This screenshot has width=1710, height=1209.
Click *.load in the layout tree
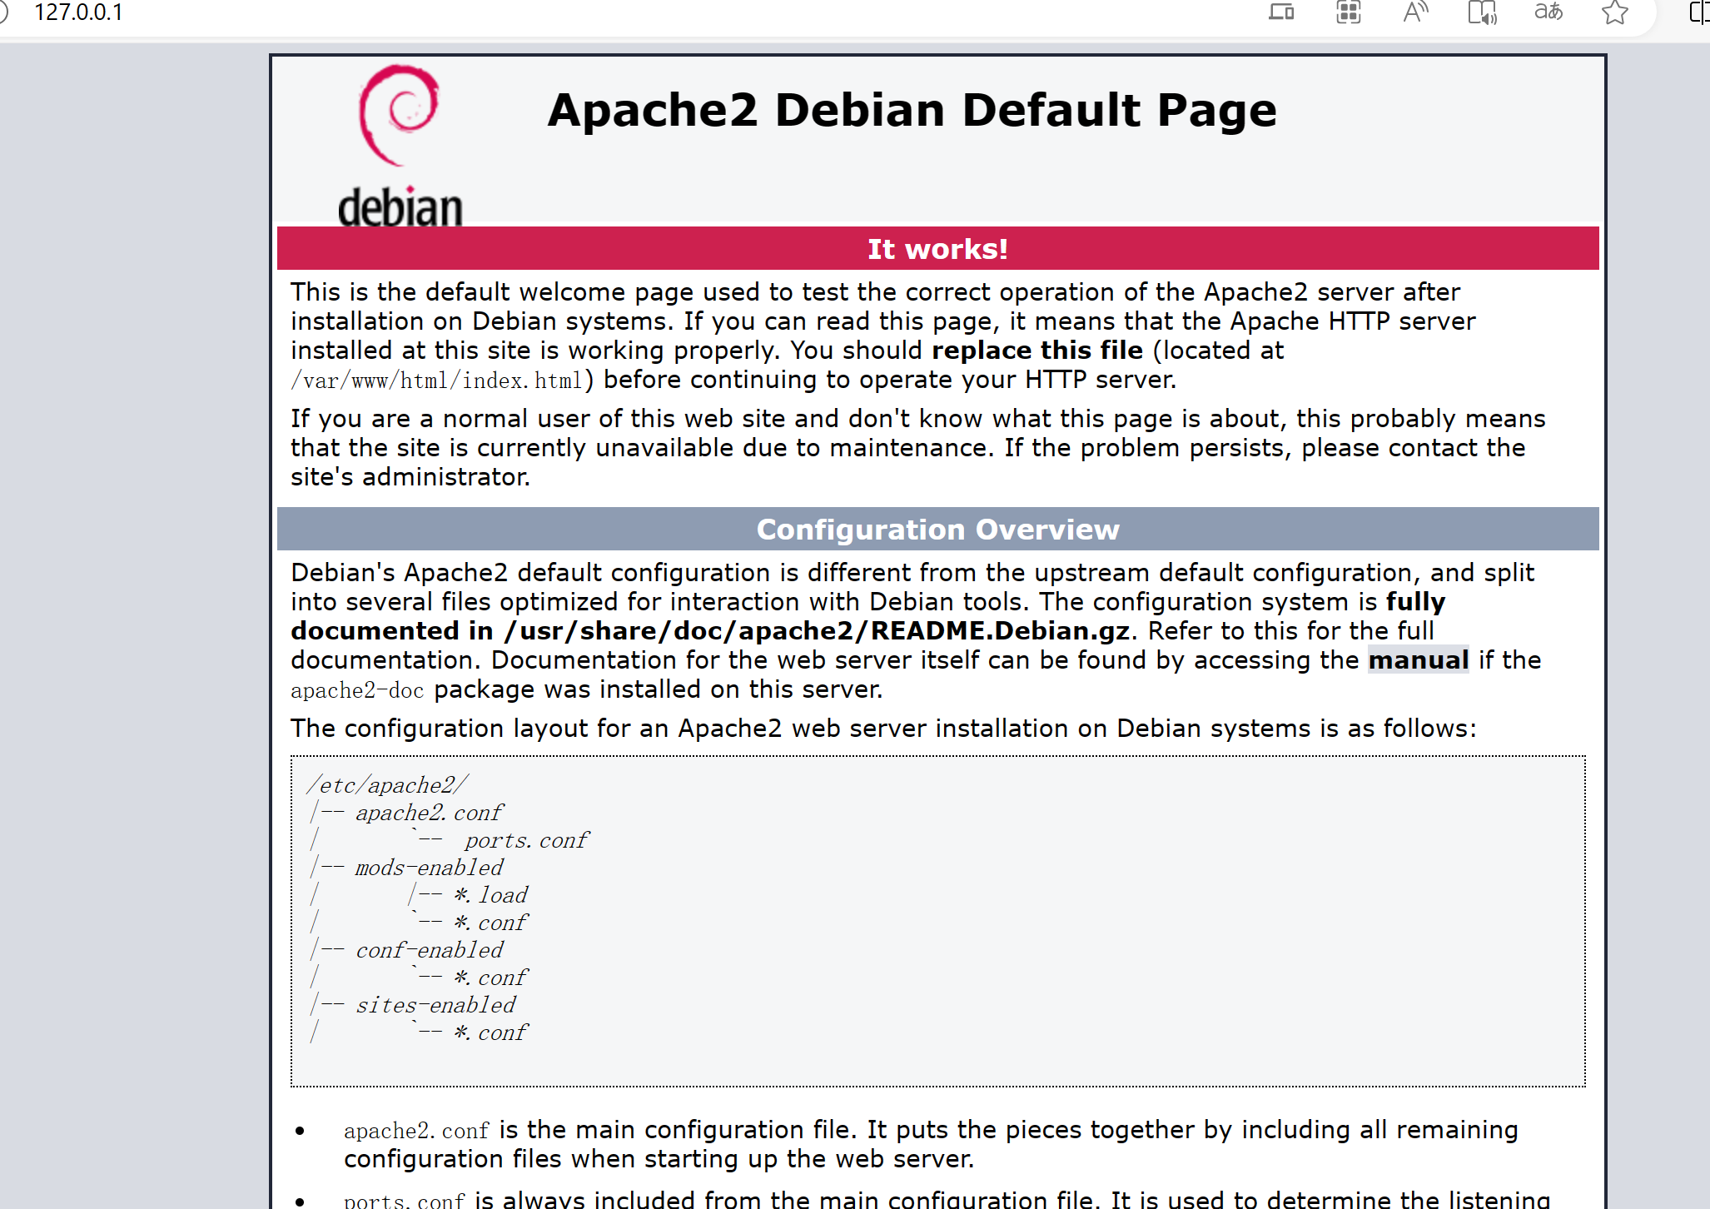tap(491, 895)
